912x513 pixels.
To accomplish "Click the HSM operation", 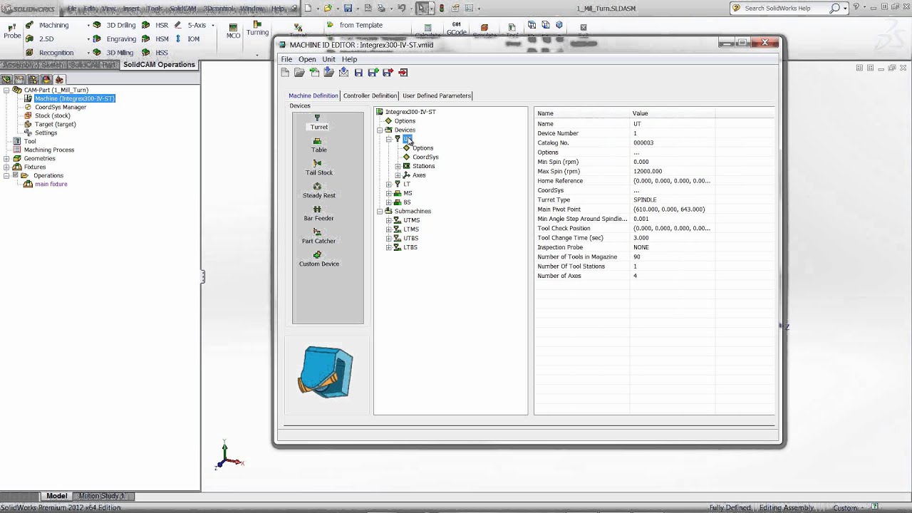I will coord(157,38).
